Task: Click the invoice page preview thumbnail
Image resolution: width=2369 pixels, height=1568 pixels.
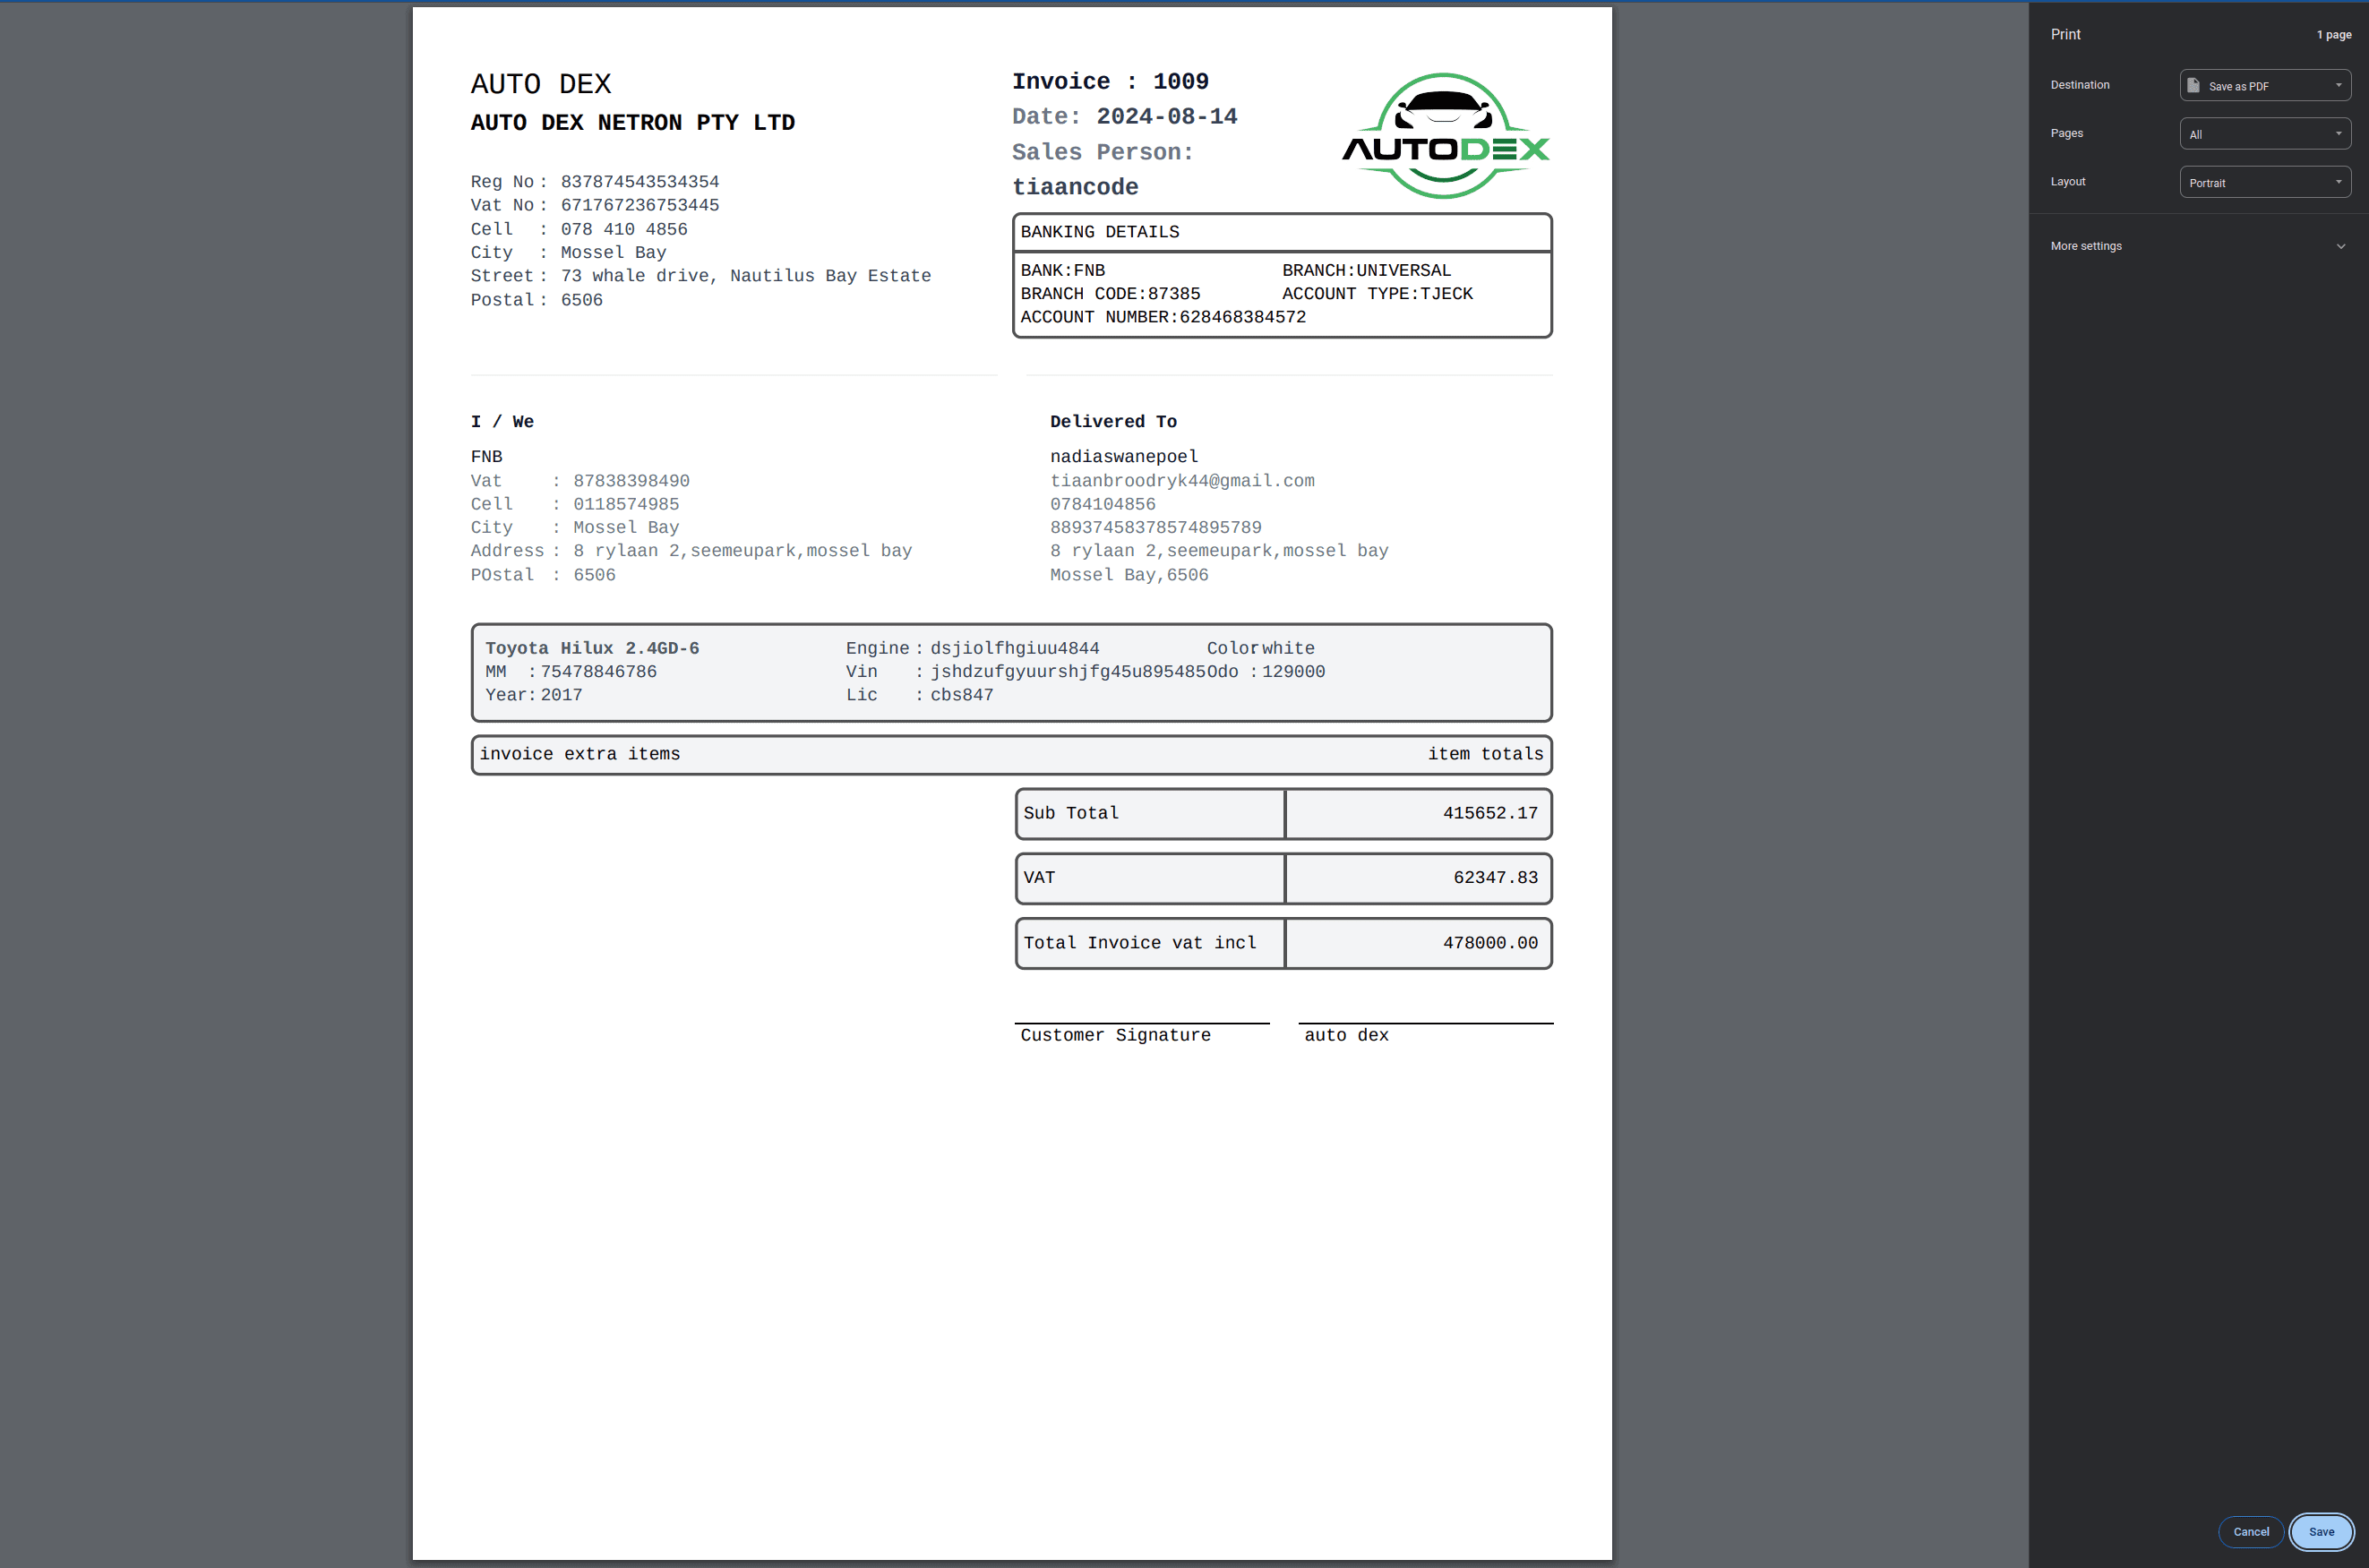Action: click(1012, 783)
